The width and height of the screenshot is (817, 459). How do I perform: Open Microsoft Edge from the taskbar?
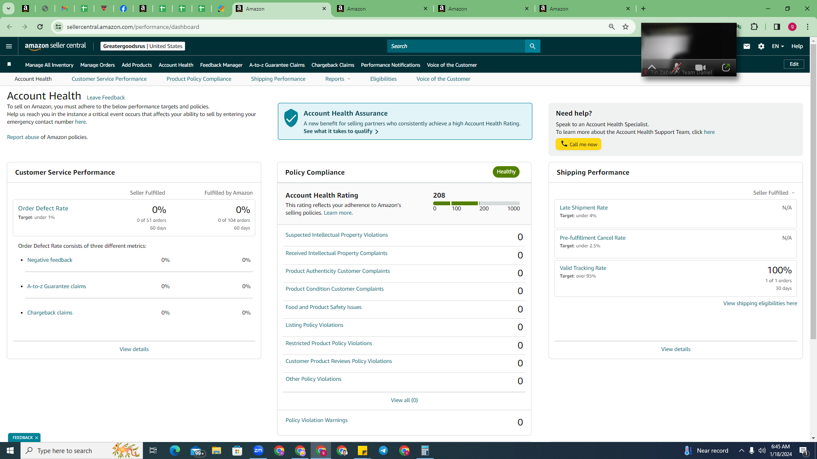click(175, 450)
